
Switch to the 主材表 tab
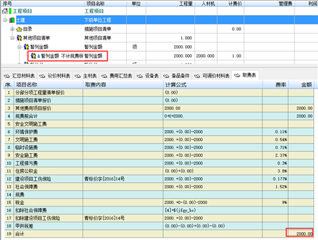click(x=86, y=76)
